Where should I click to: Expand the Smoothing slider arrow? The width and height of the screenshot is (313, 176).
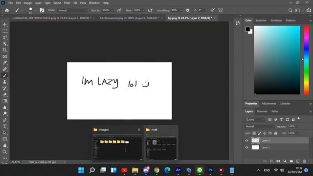coord(181,10)
